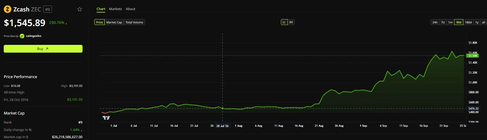Screen dimensions: 487x140
Task: Click the Zcash coin logo icon
Action: [7, 9]
